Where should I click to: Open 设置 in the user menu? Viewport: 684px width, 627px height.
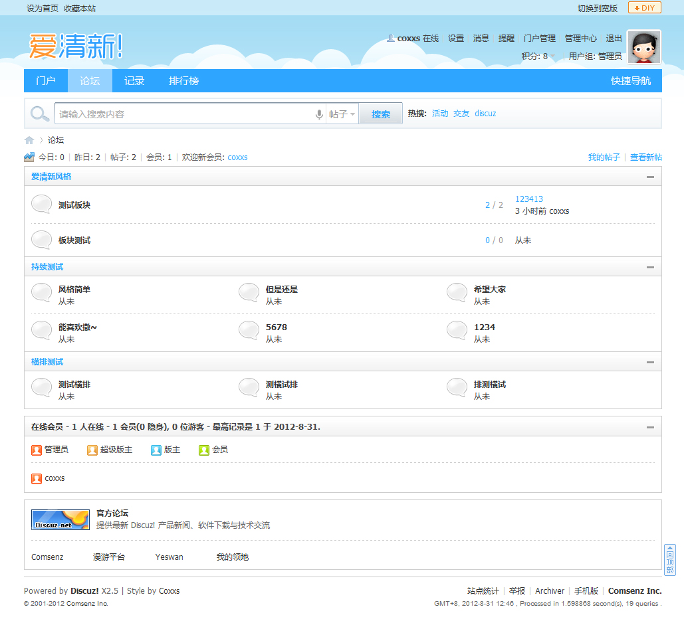[456, 39]
